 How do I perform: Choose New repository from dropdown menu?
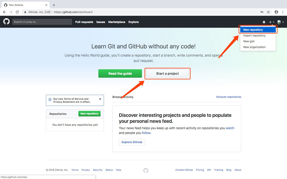[258, 30]
